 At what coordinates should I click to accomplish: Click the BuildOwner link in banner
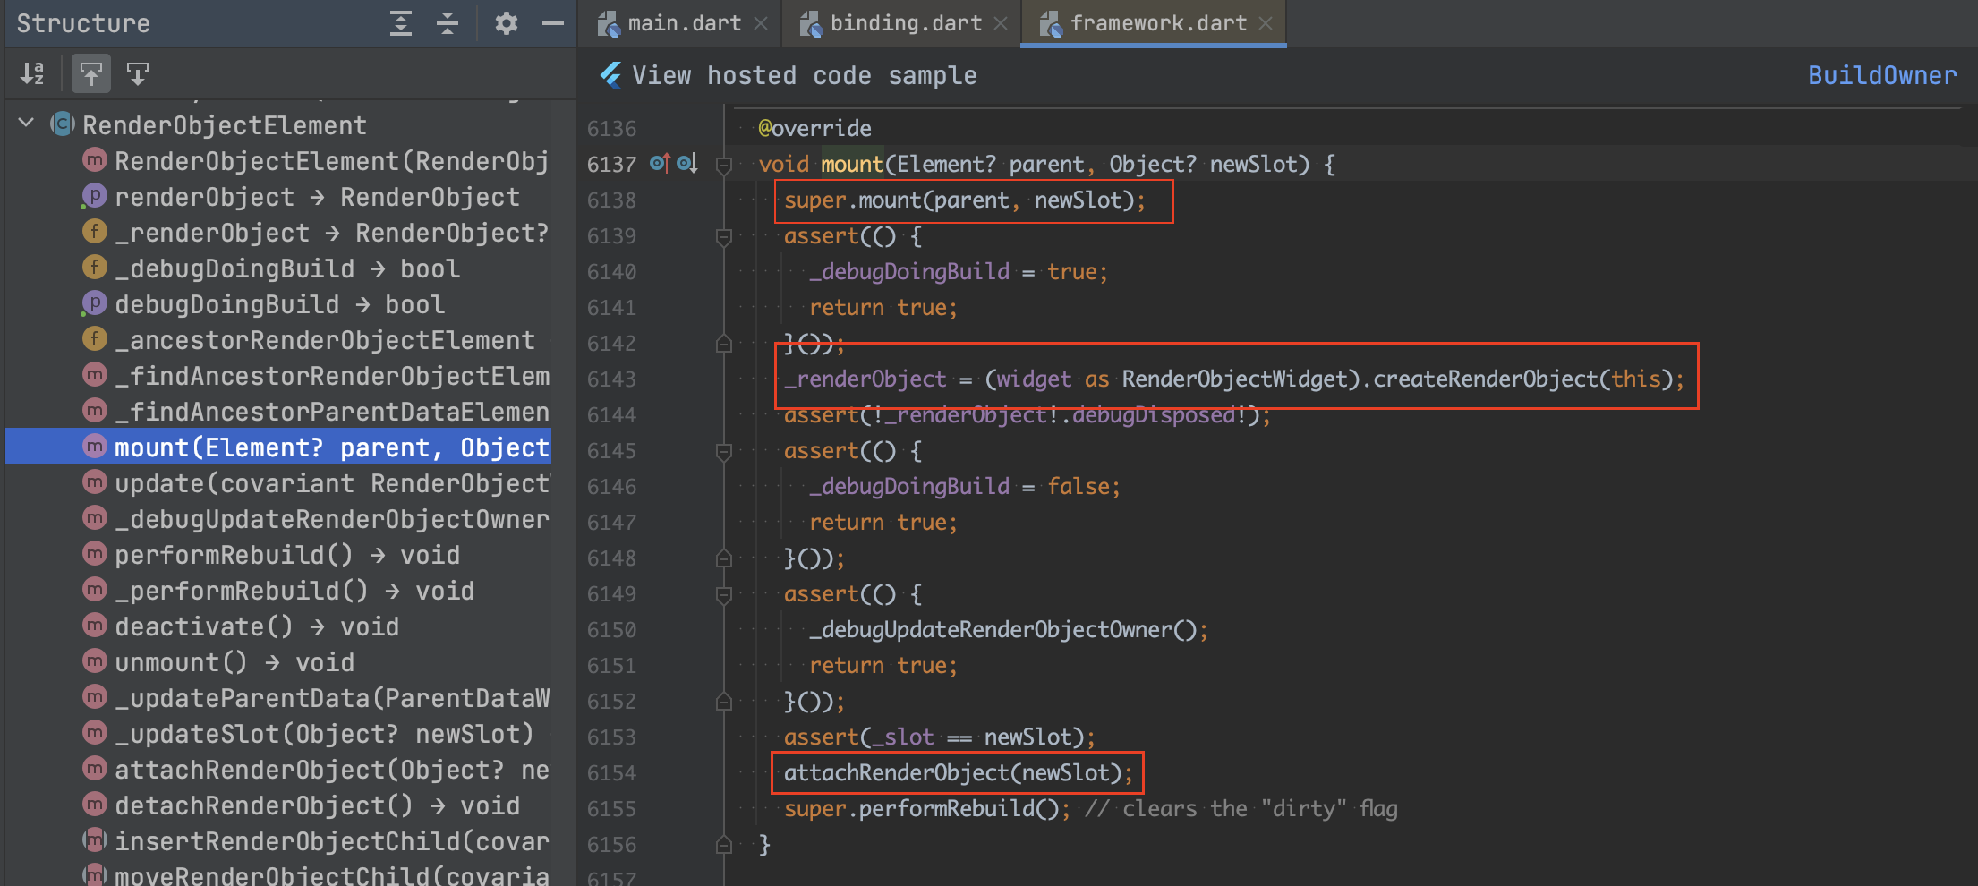coord(1881,75)
